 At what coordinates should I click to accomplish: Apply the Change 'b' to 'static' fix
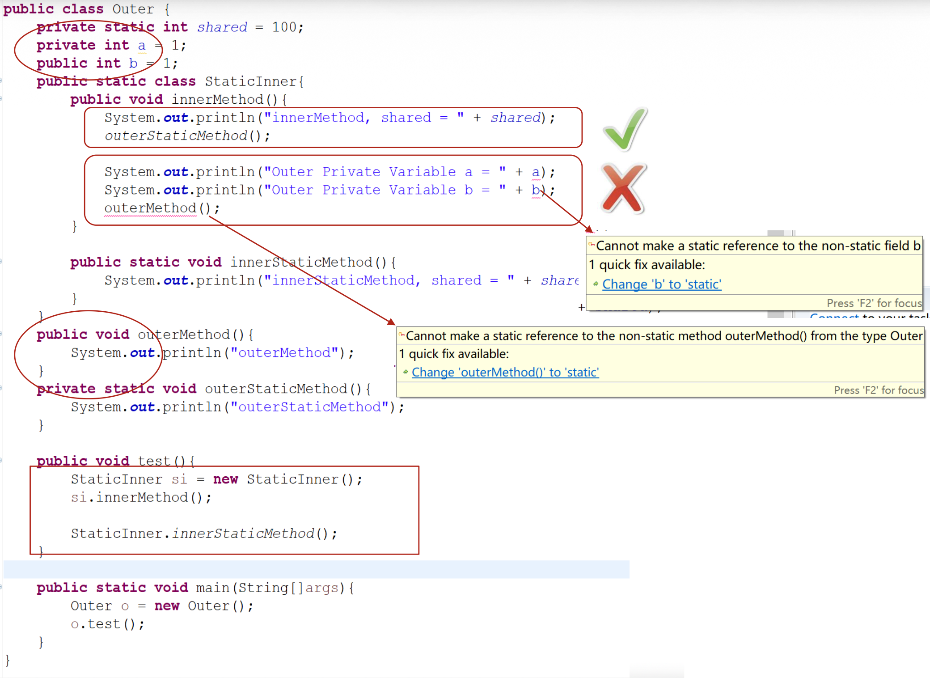(x=661, y=284)
